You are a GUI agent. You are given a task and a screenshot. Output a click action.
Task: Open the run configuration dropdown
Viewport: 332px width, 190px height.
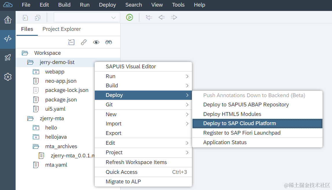pos(87,17)
